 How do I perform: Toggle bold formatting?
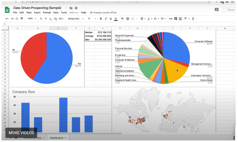[x=101, y=19]
